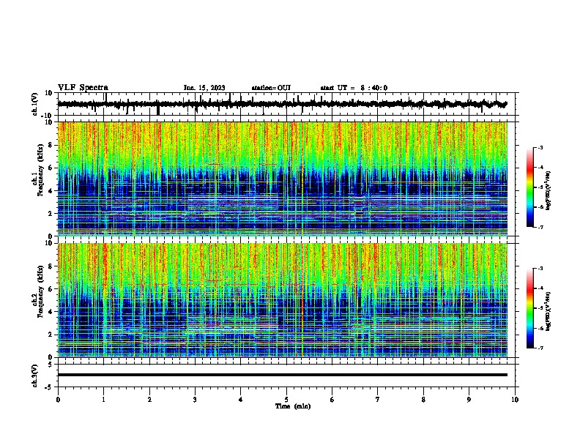This screenshot has width=580, height=448.
Task: Select the date text "Jan. 15, 2023"
Action: (204, 88)
